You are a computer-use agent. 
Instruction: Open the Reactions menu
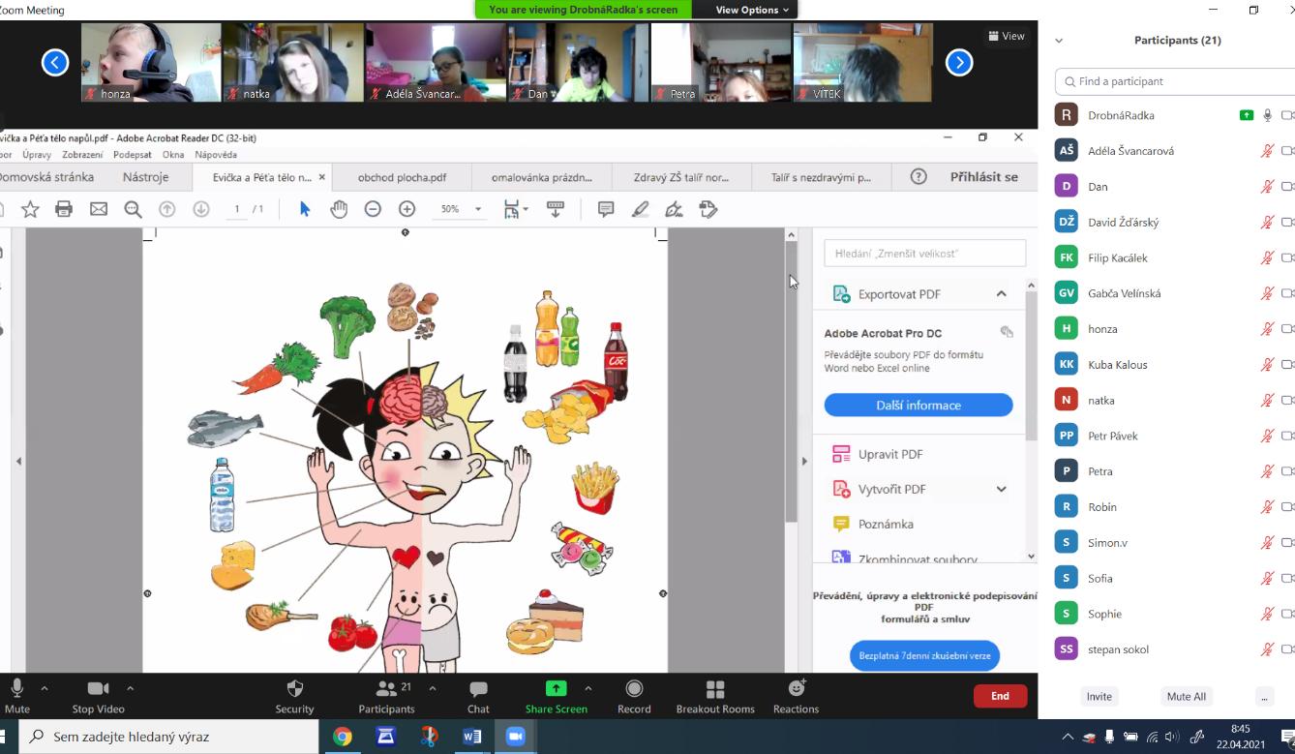(x=796, y=695)
